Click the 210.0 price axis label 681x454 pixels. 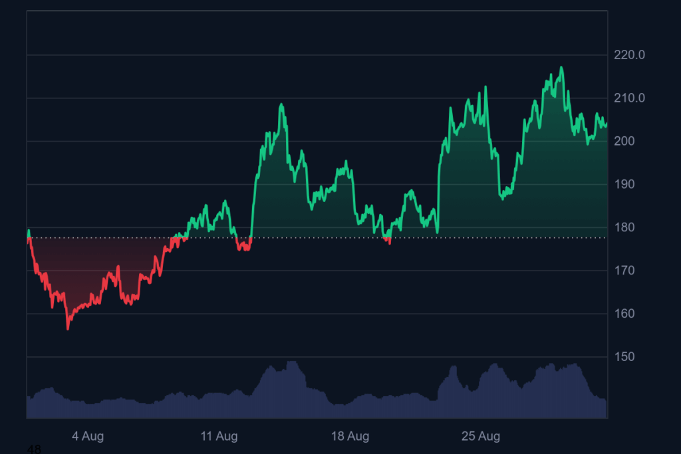(x=629, y=98)
